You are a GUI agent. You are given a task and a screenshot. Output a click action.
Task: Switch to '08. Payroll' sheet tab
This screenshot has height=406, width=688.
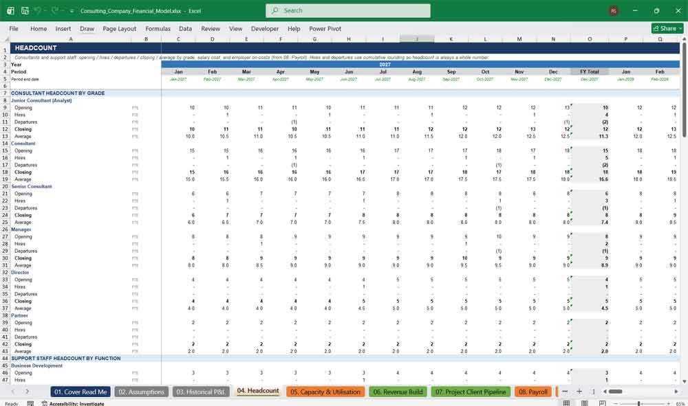point(533,392)
